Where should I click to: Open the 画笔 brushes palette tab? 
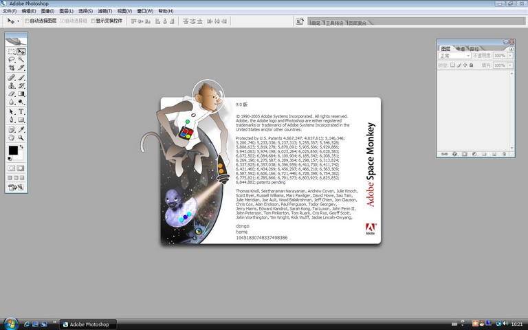tap(316, 23)
